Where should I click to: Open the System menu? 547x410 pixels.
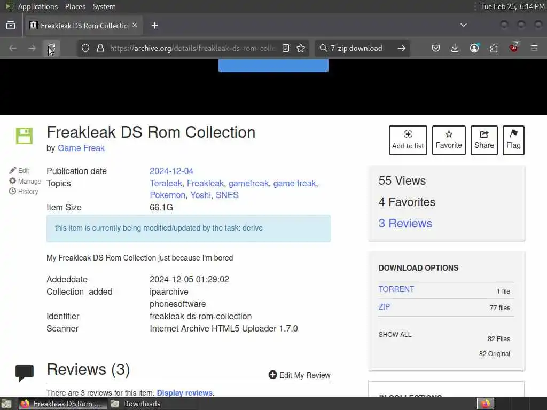point(104,6)
